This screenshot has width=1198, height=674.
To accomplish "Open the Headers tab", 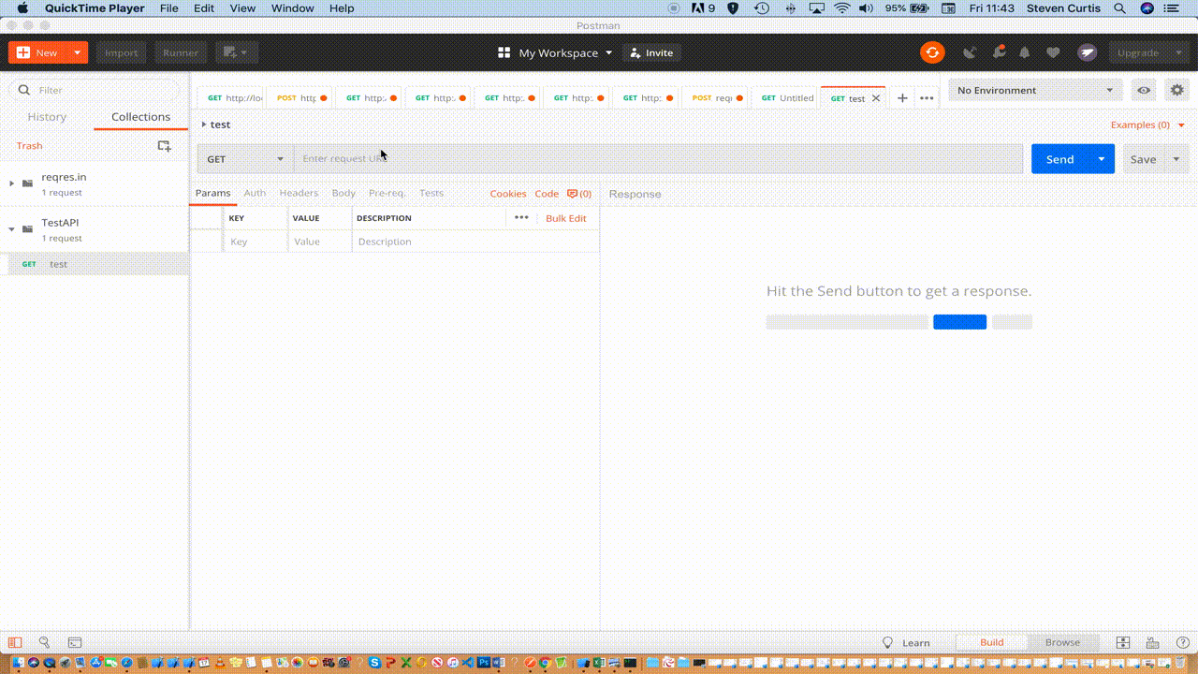I will click(x=299, y=193).
